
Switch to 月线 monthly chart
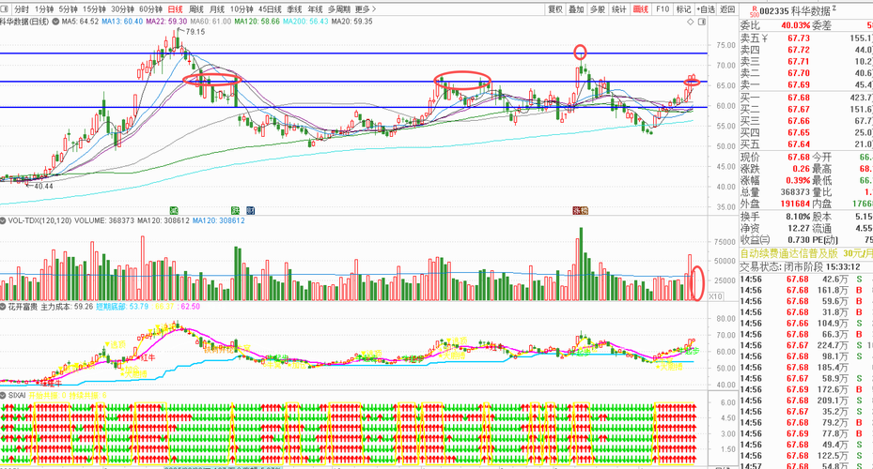(x=217, y=8)
